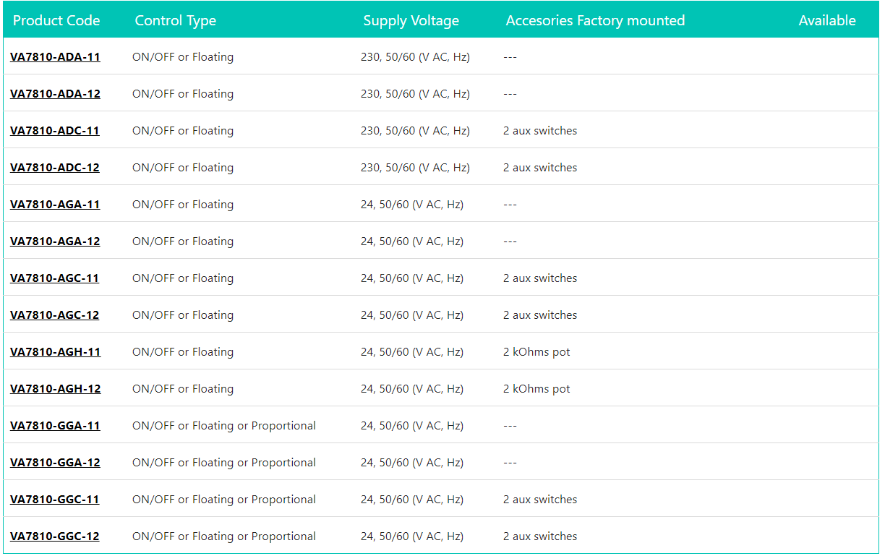Open the VA7810-ADA-11 product link

click(55, 57)
